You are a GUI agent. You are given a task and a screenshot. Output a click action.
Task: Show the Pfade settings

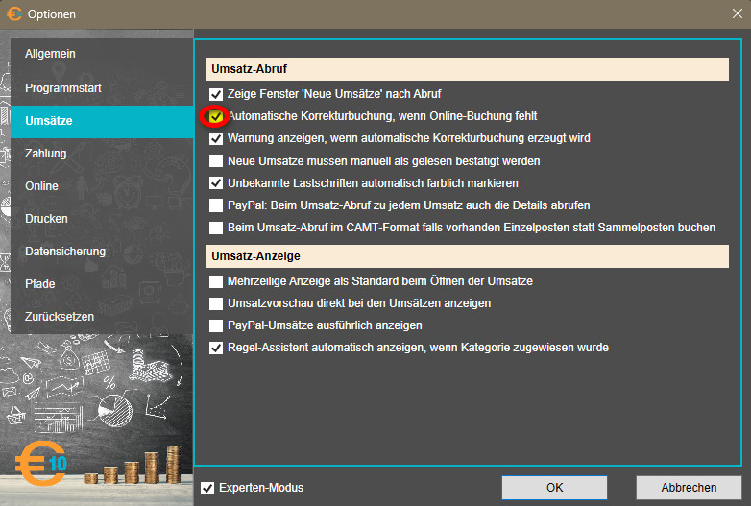40,284
